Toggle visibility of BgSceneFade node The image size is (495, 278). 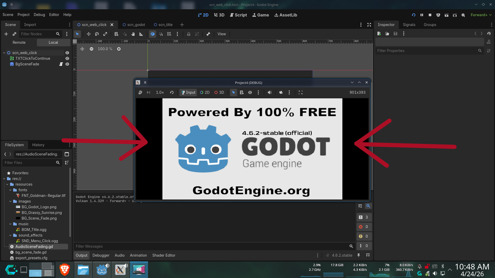(x=67, y=64)
